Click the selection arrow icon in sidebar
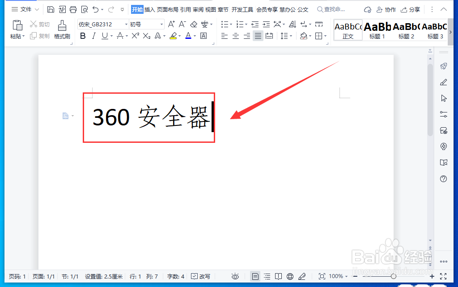458x287 pixels. tap(444, 98)
